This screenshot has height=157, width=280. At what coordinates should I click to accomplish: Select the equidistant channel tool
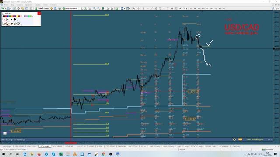(x=156, y=8)
